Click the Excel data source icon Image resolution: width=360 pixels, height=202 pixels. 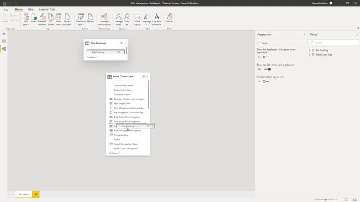pos(34,19)
